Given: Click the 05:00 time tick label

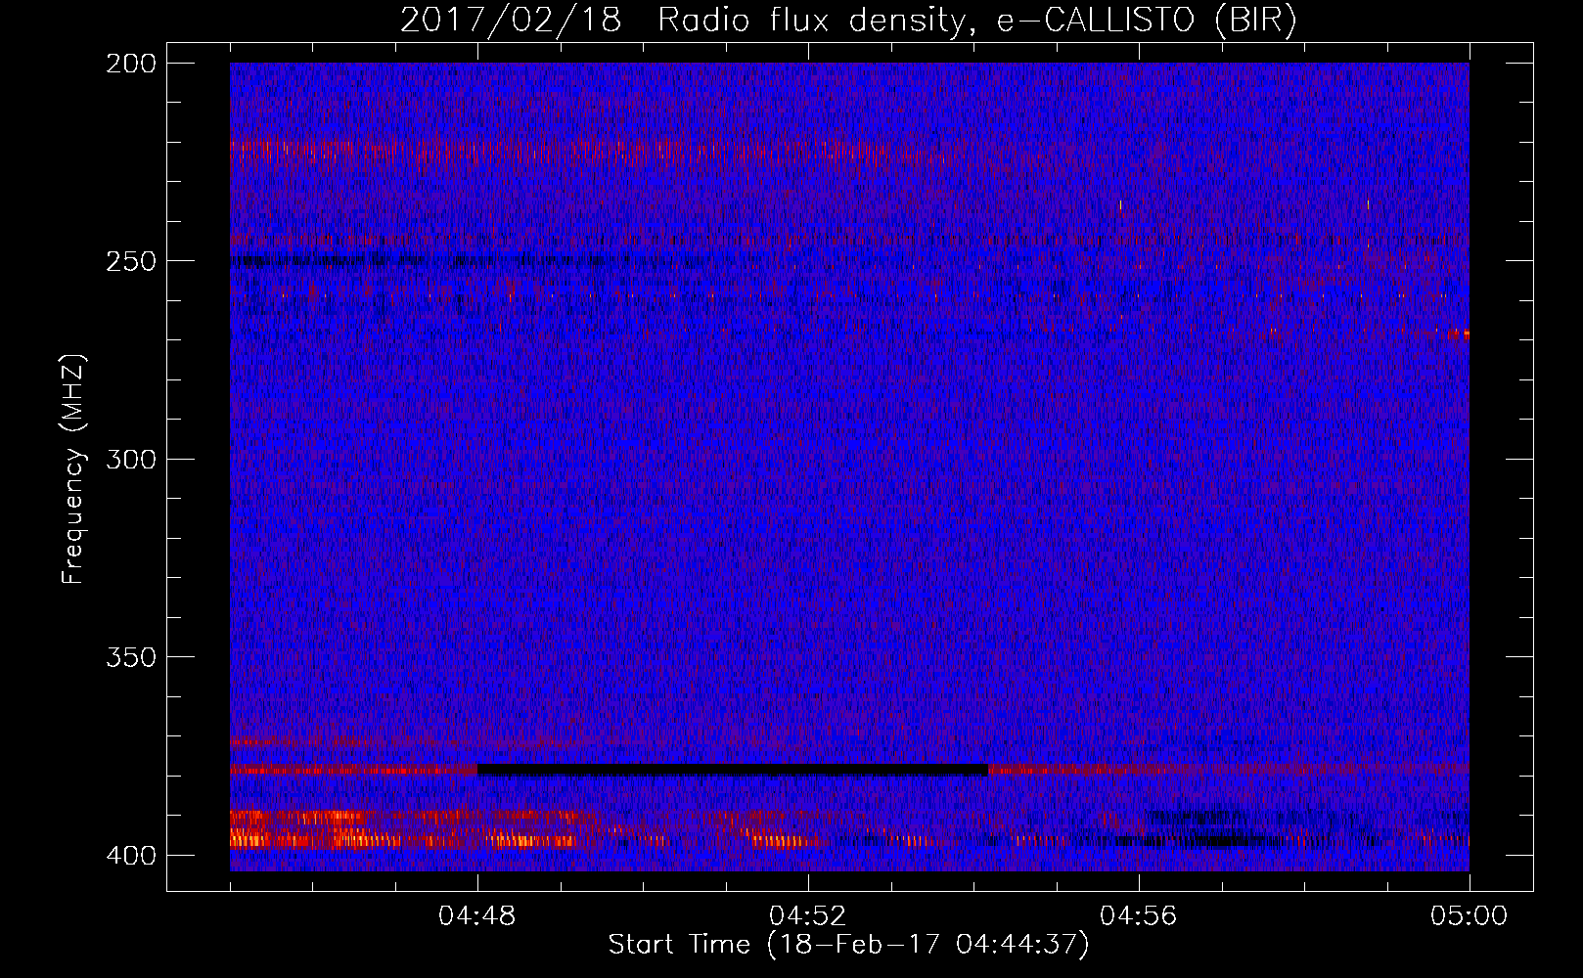Looking at the screenshot, I should 1470,916.
